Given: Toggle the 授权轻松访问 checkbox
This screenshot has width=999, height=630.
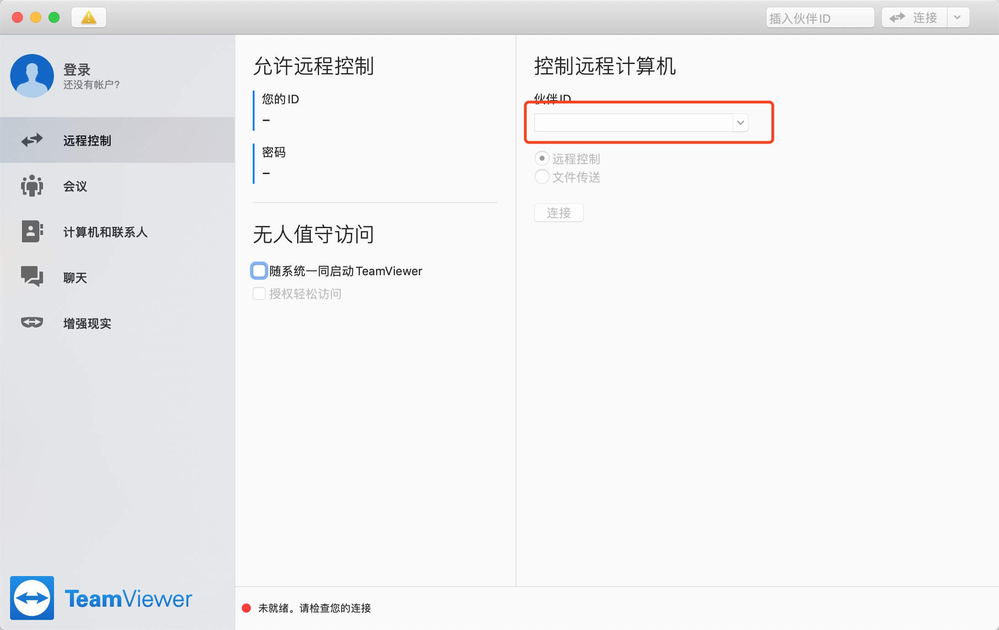Looking at the screenshot, I should tap(259, 294).
